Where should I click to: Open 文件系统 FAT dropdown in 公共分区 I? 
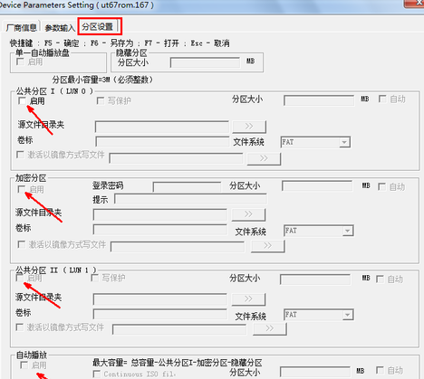315,142
